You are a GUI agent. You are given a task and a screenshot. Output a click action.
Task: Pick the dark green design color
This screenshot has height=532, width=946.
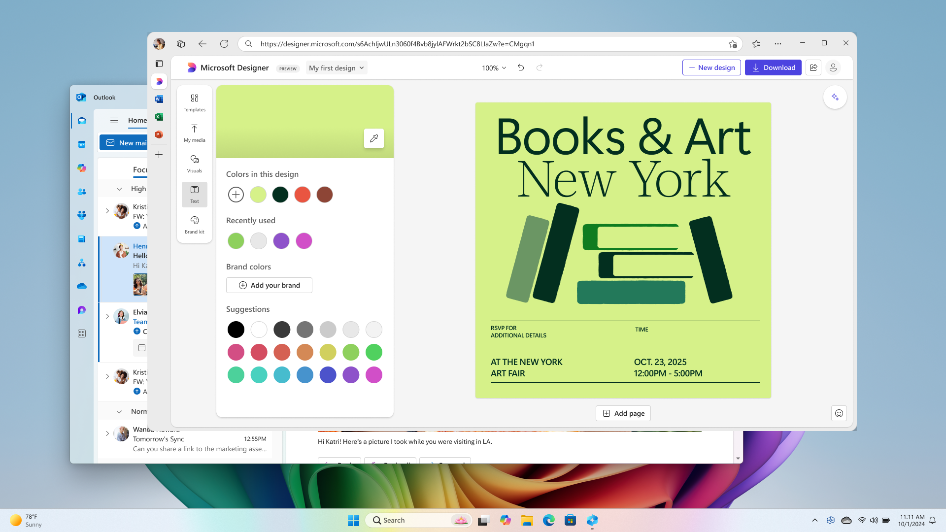(280, 195)
